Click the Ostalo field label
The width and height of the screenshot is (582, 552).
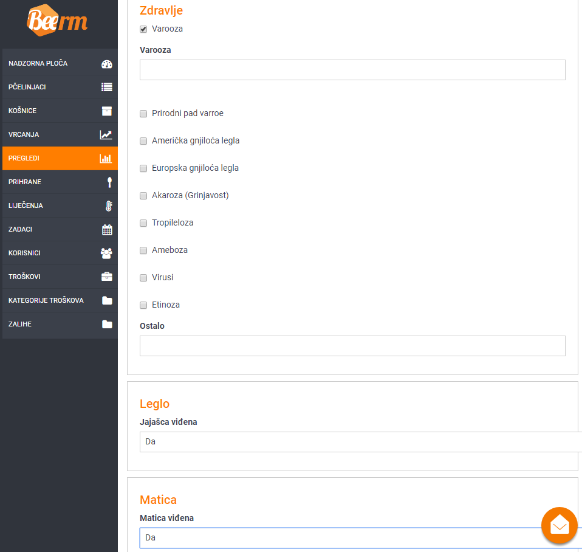(152, 326)
